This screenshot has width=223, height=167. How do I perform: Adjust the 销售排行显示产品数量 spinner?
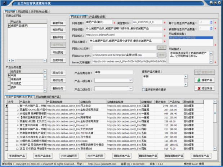coord(211,28)
